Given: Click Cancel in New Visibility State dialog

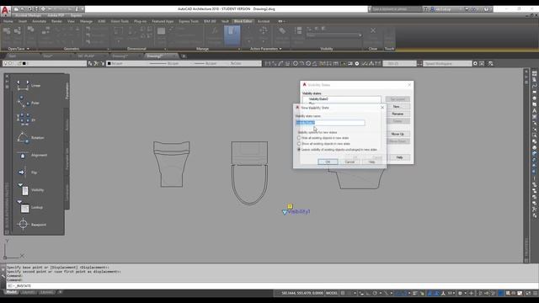Looking at the screenshot, I should click(x=350, y=162).
